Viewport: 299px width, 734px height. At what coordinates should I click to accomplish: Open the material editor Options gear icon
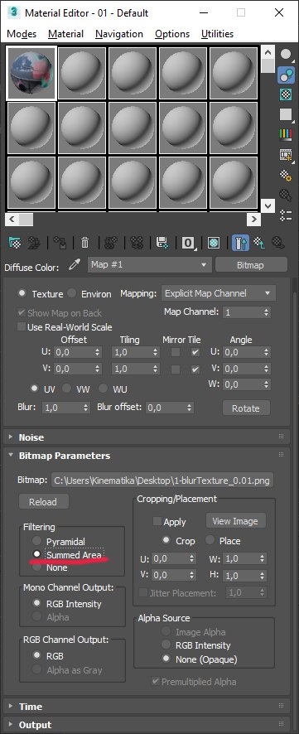[x=286, y=175]
